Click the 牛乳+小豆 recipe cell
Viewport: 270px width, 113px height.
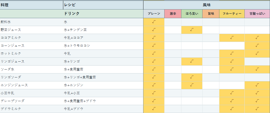click(103, 93)
